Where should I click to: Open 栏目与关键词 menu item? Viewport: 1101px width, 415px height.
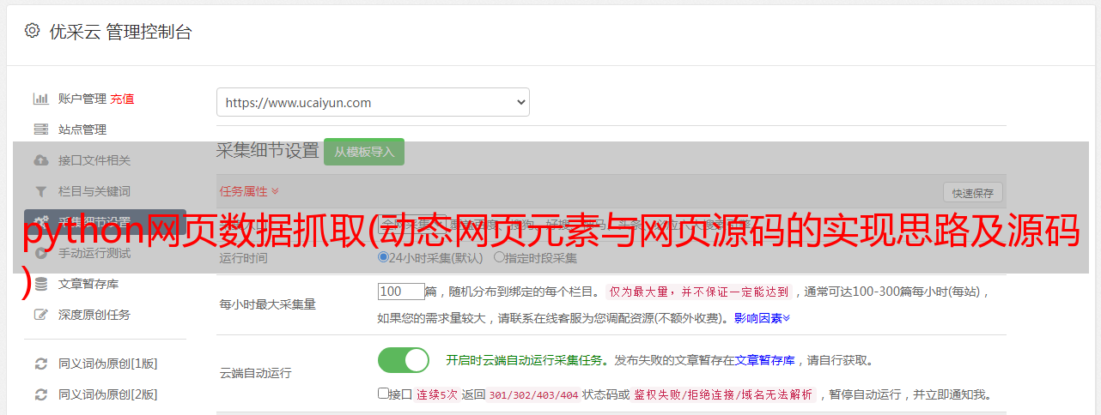pyautogui.click(x=94, y=191)
